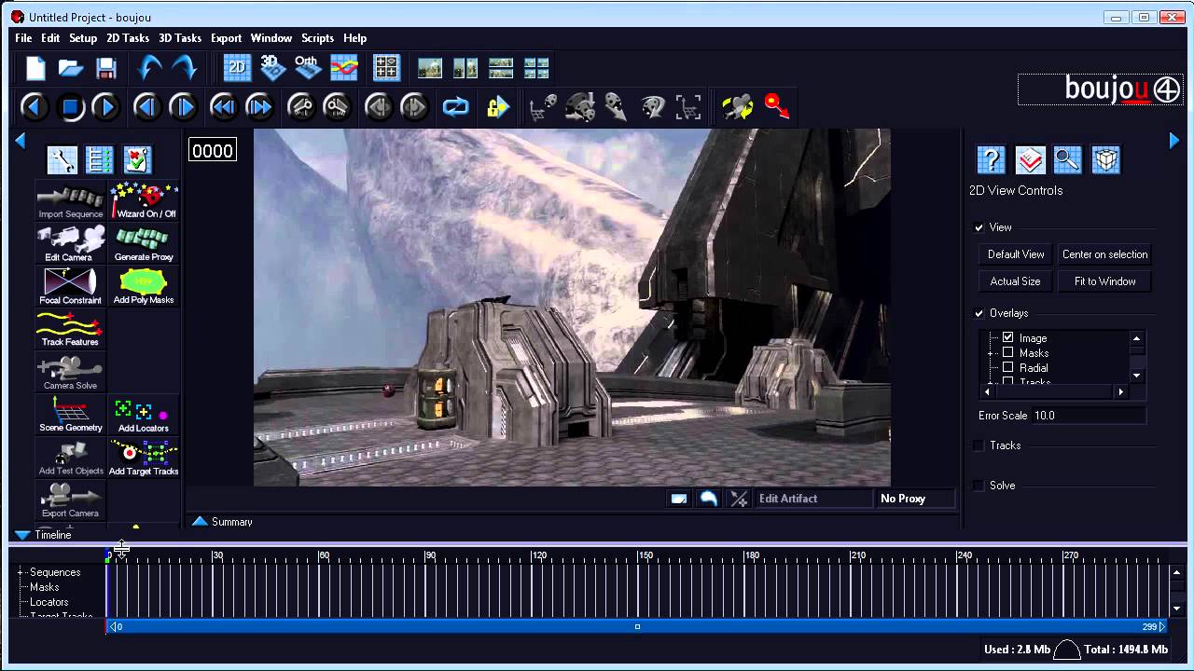Select the four-pane grid layout icon
The image size is (1194, 671).
386,67
